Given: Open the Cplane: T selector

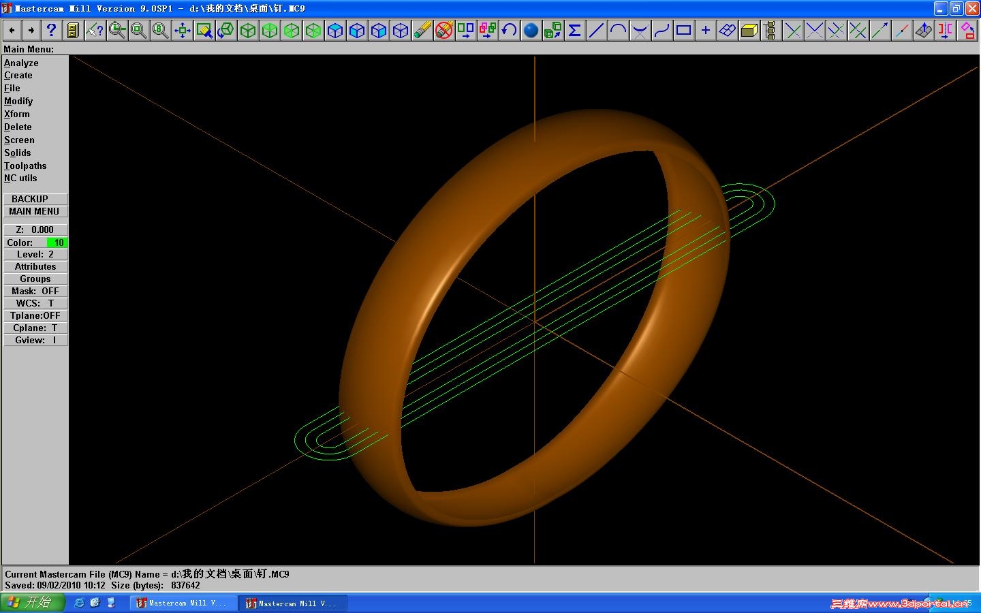Looking at the screenshot, I should pos(35,328).
